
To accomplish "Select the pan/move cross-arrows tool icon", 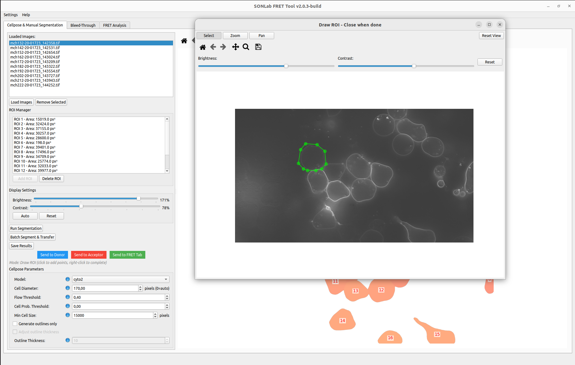I will click(236, 47).
